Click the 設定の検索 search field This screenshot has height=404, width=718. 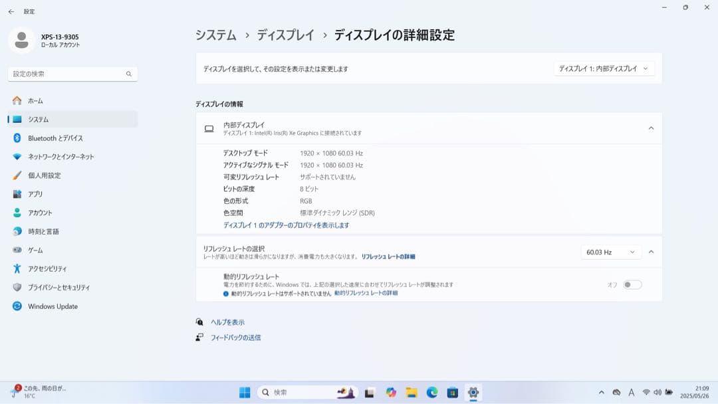pyautogui.click(x=72, y=73)
